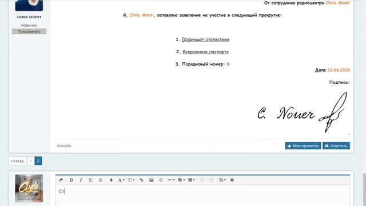
Task: Insert a link with chain icon
Action: [x=141, y=180]
